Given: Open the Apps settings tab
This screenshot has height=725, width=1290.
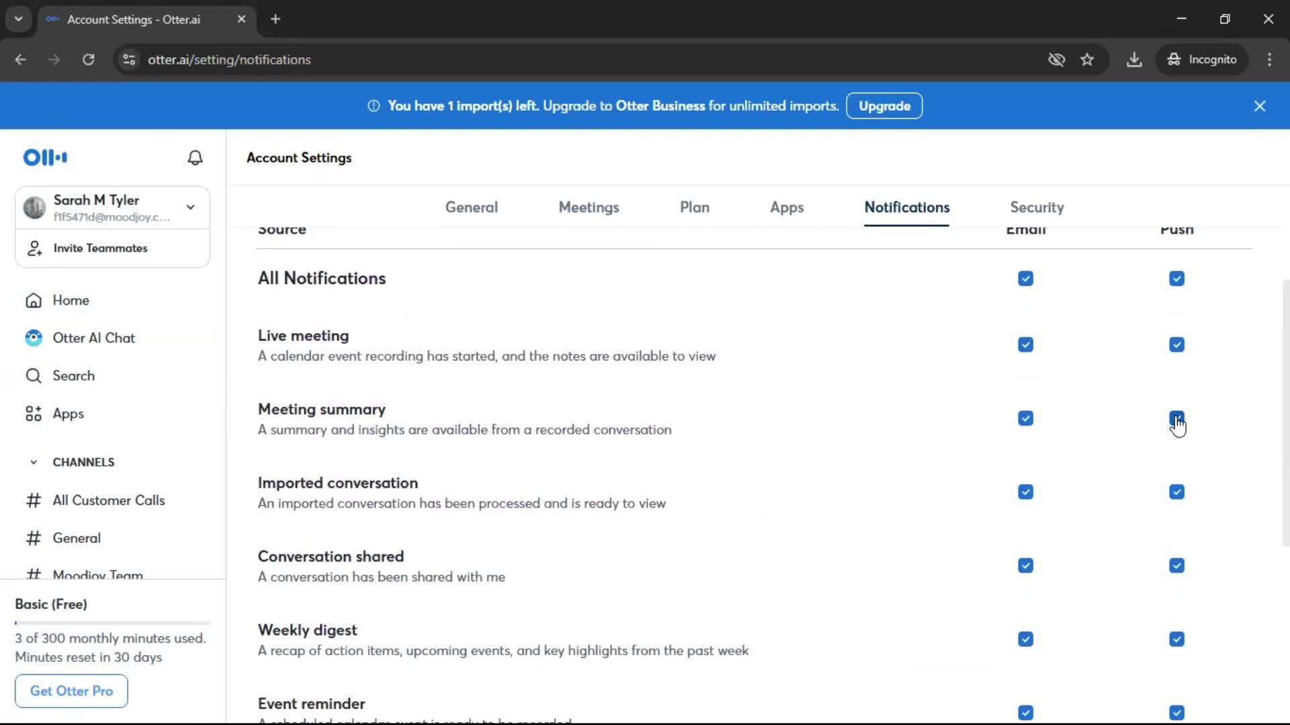Looking at the screenshot, I should coord(787,207).
